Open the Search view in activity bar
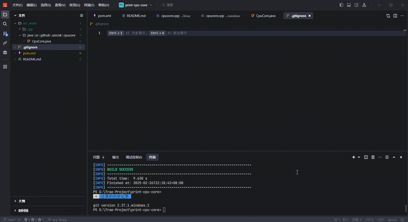 pyautogui.click(x=5, y=24)
